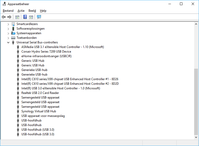
Task: Open the Help question mark toolbar icon
Action: 25,17
